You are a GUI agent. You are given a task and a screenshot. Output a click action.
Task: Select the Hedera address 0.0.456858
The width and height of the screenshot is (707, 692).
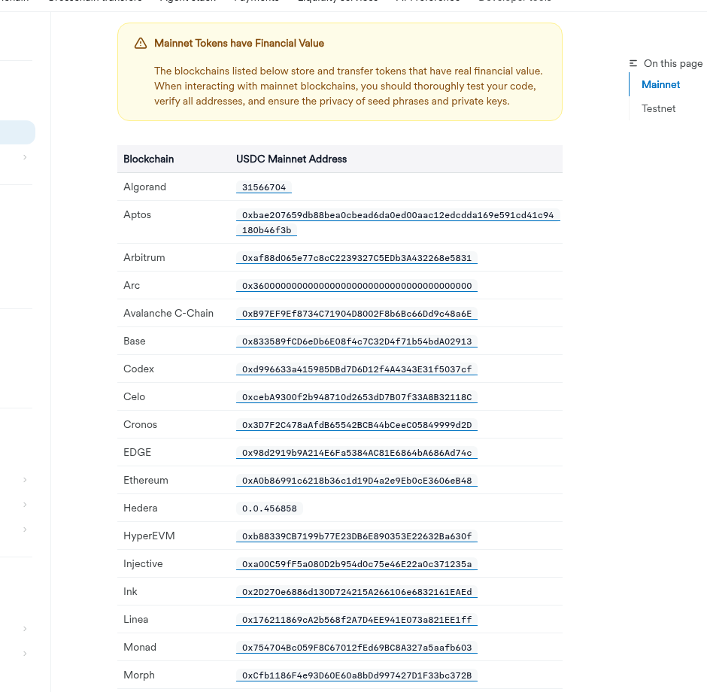(269, 508)
